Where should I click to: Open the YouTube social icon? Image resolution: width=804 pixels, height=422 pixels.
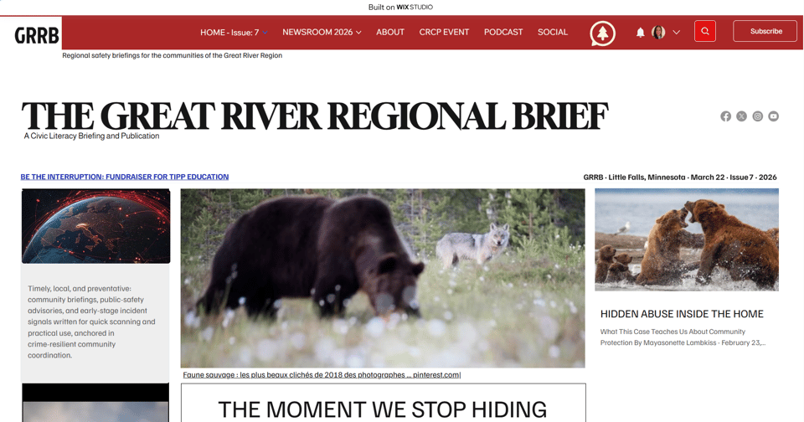(773, 116)
